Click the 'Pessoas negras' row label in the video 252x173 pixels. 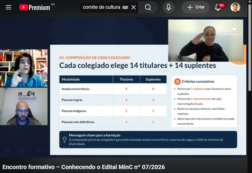tap(72, 100)
